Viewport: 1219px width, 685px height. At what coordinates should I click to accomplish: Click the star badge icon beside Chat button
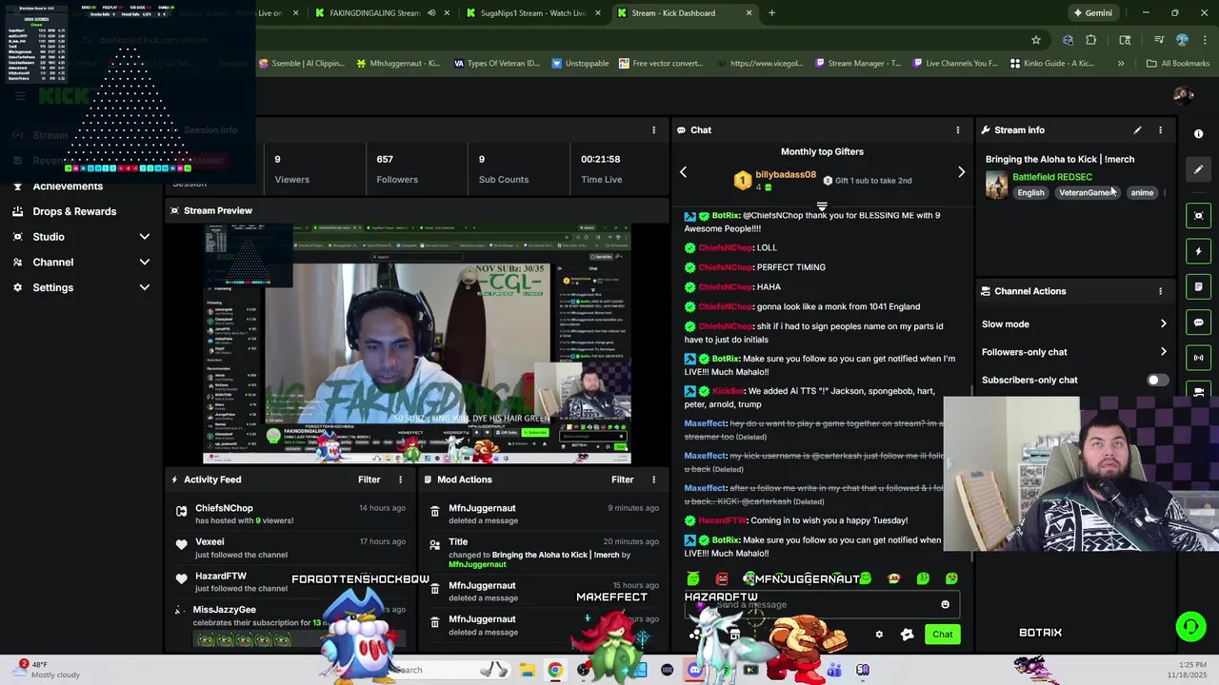tap(907, 635)
